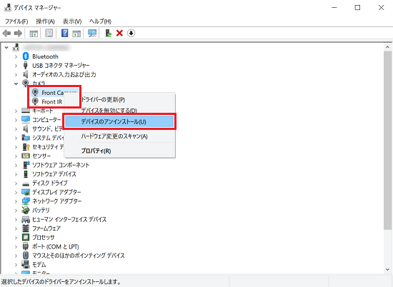Click the forward arrow in toolbar

click(x=18, y=33)
